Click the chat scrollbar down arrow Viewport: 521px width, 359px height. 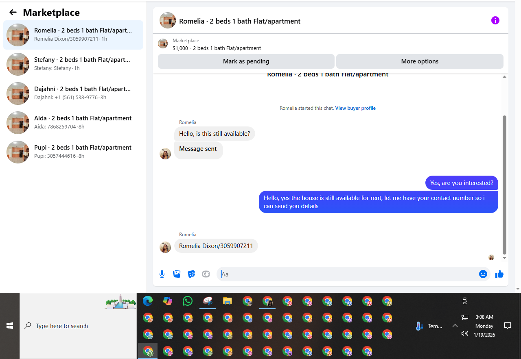505,258
